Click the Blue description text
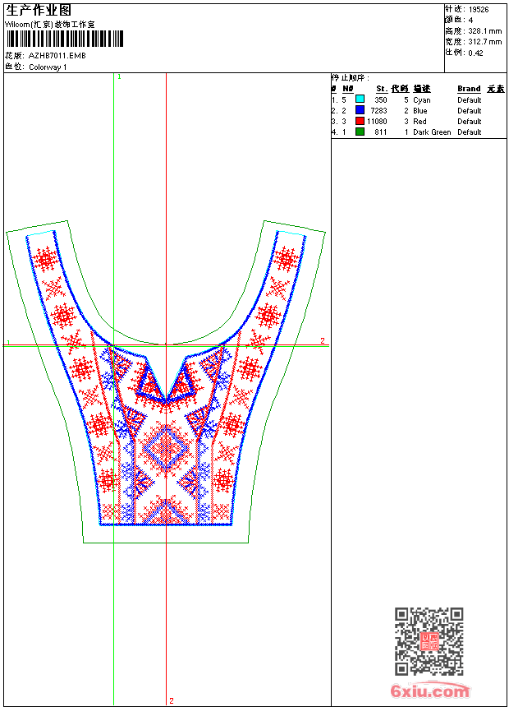 [420, 111]
